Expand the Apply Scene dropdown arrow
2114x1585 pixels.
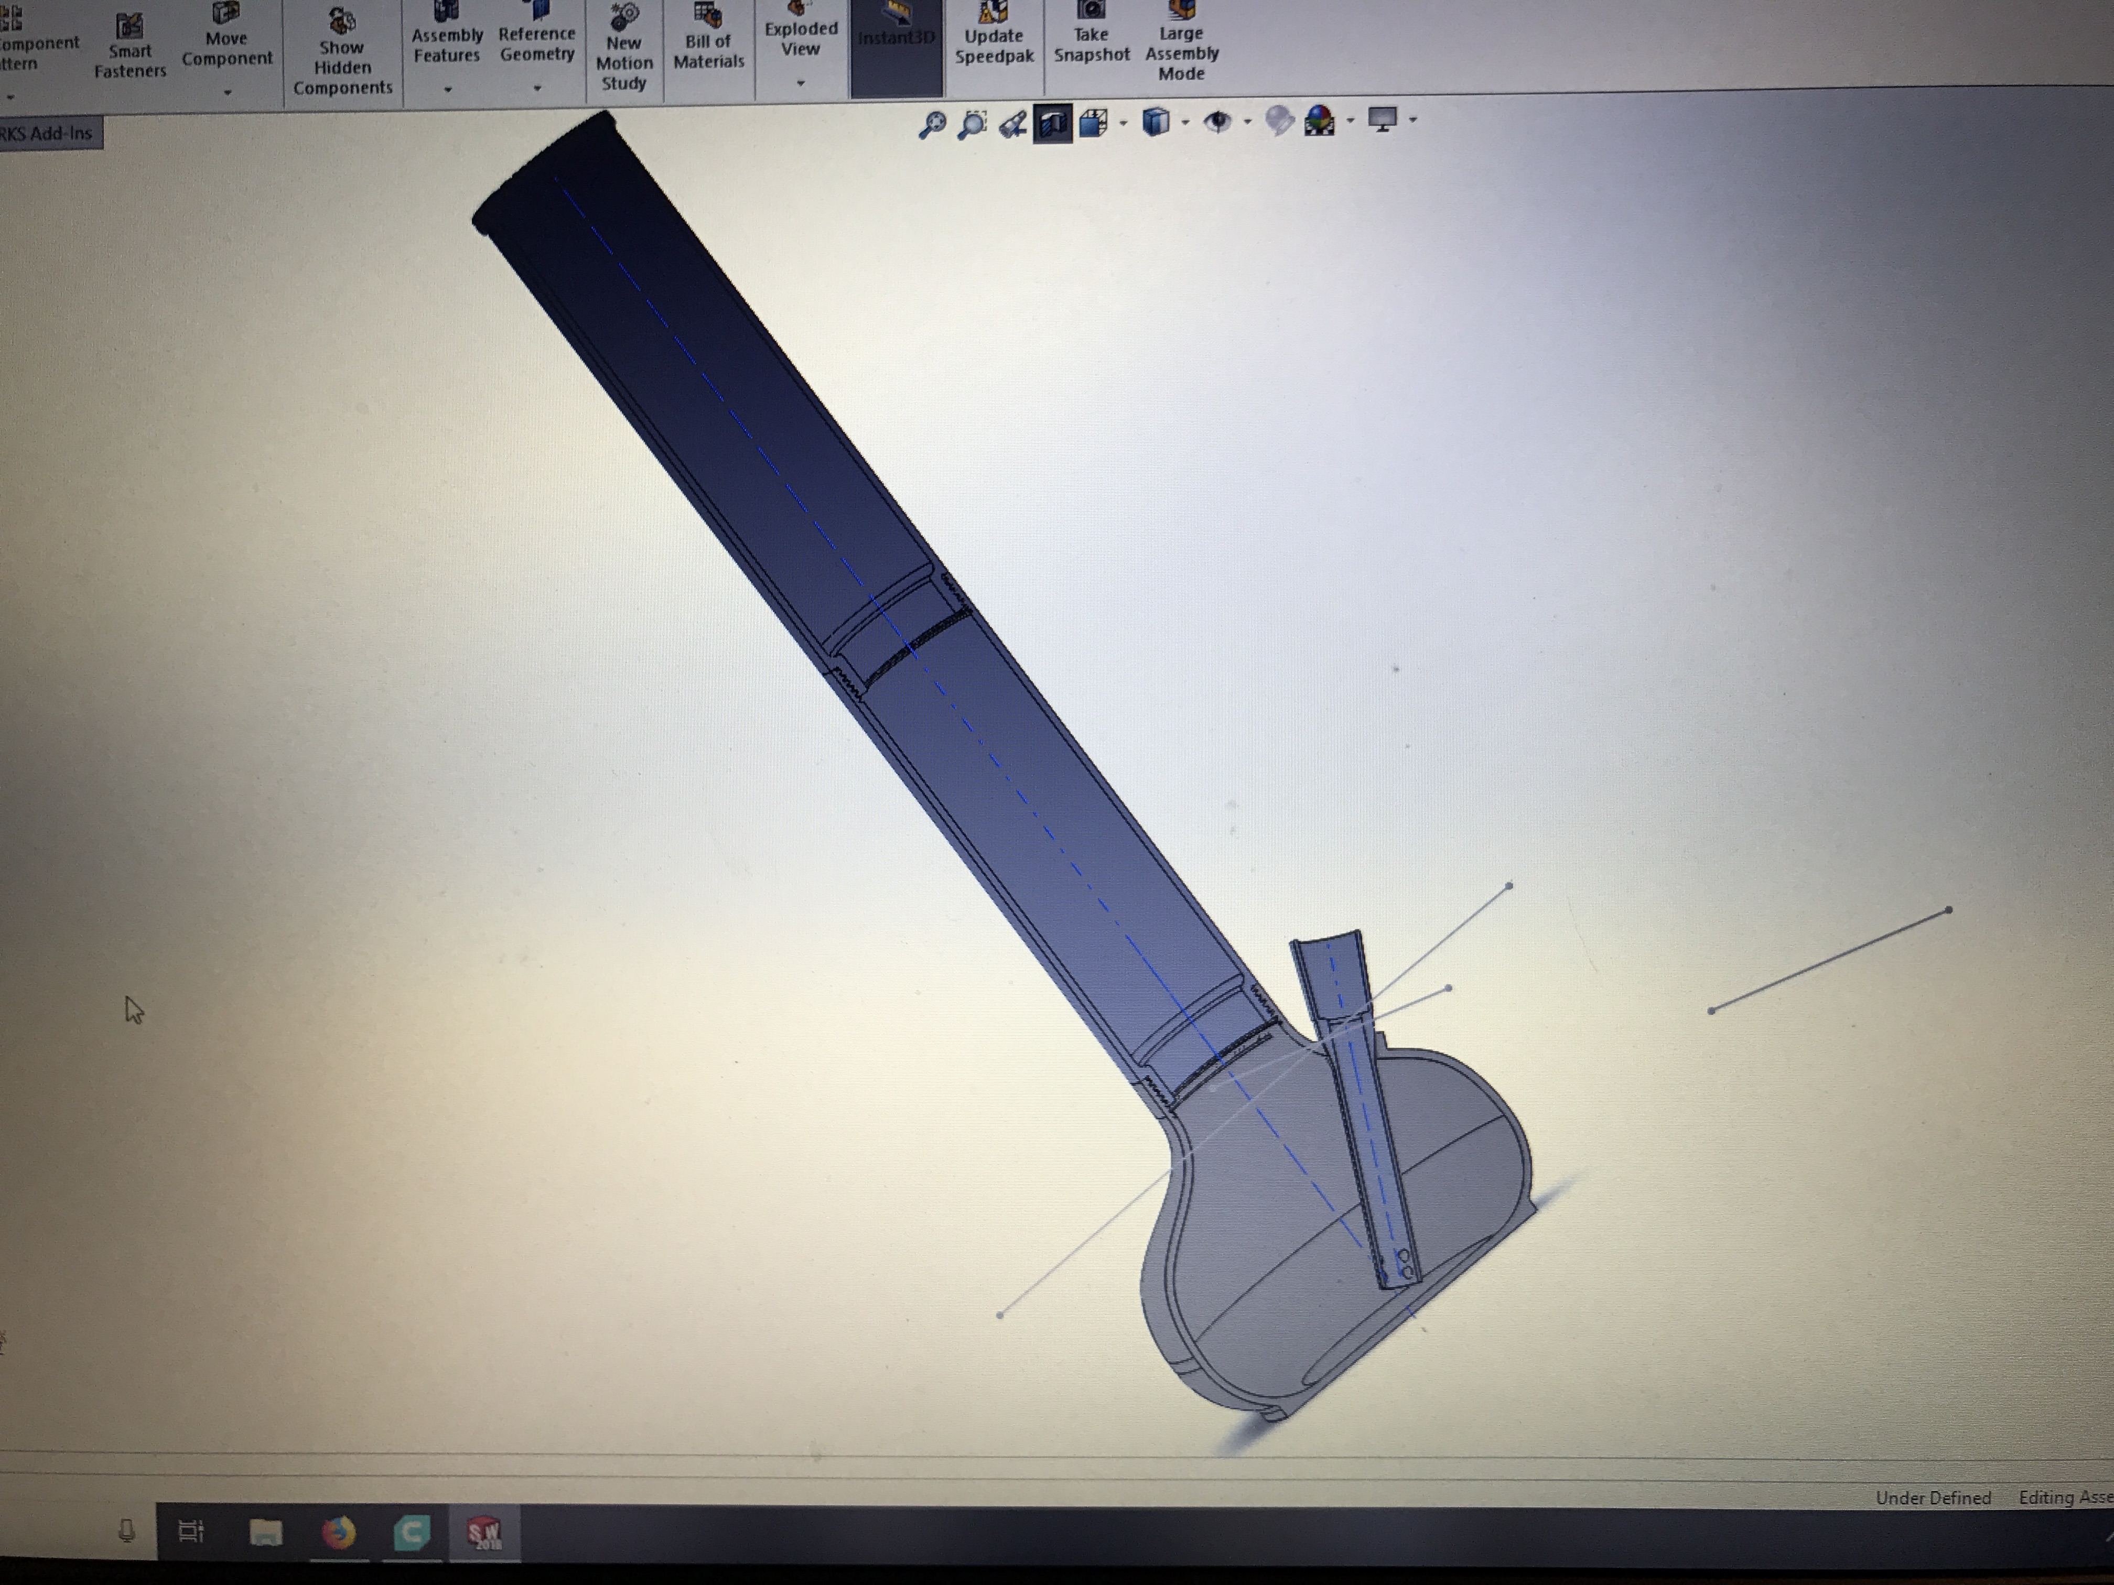(1350, 121)
